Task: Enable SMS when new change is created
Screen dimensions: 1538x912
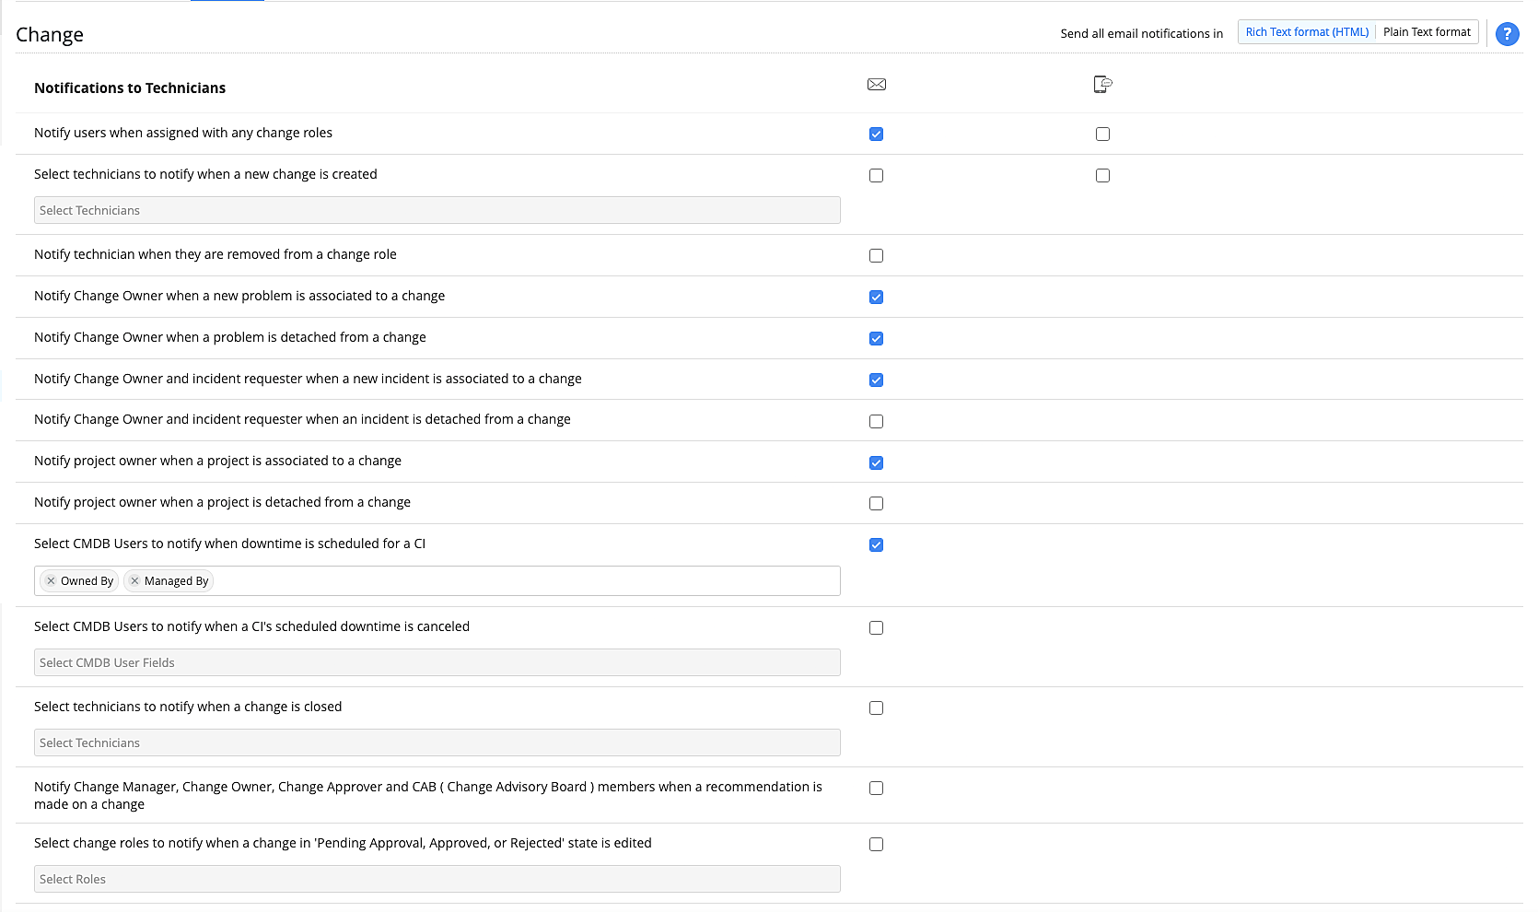Action: 1102,176
